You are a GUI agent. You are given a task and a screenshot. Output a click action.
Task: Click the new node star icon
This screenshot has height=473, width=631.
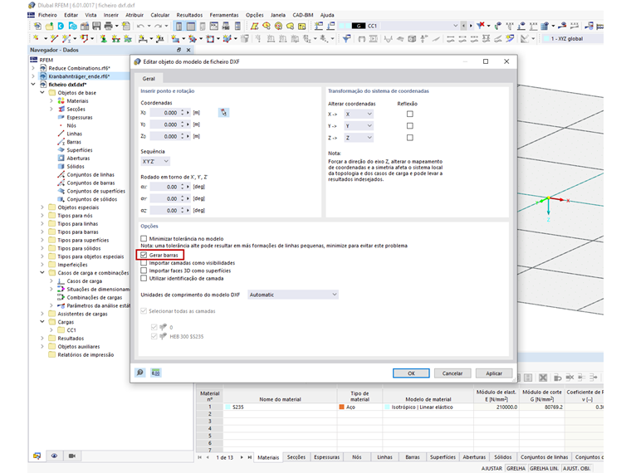(37, 39)
